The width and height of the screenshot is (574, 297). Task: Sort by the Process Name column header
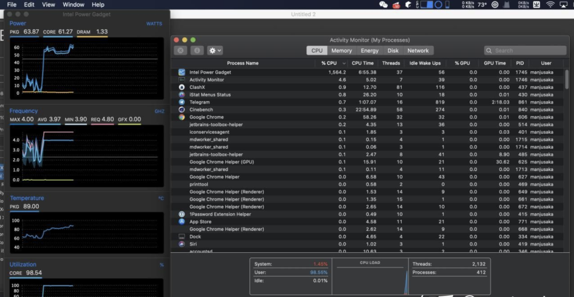243,63
